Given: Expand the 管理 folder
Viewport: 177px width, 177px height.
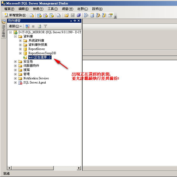Looking at the screenshot, I should 15,74.
